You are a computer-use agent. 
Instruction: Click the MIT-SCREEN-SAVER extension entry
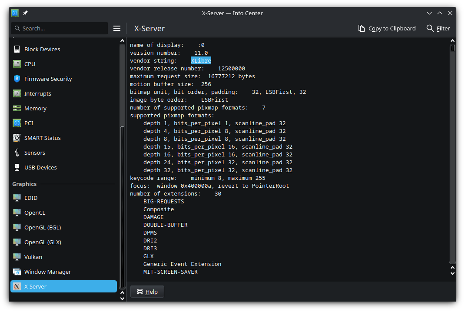pyautogui.click(x=170, y=272)
